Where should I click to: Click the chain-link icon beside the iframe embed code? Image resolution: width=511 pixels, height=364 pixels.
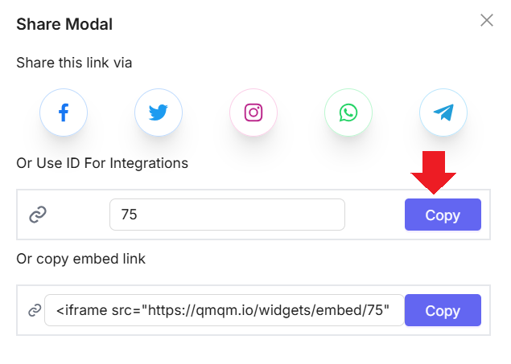click(35, 310)
